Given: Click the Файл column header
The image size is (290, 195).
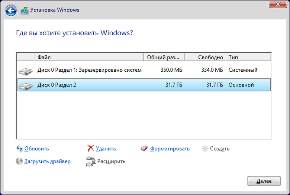Looking at the screenshot, I should pos(89,57).
